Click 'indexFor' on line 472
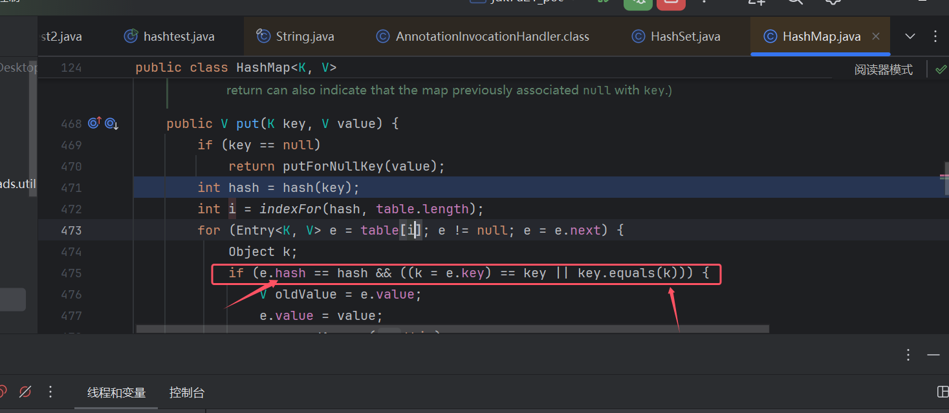The width and height of the screenshot is (949, 413). point(290,209)
